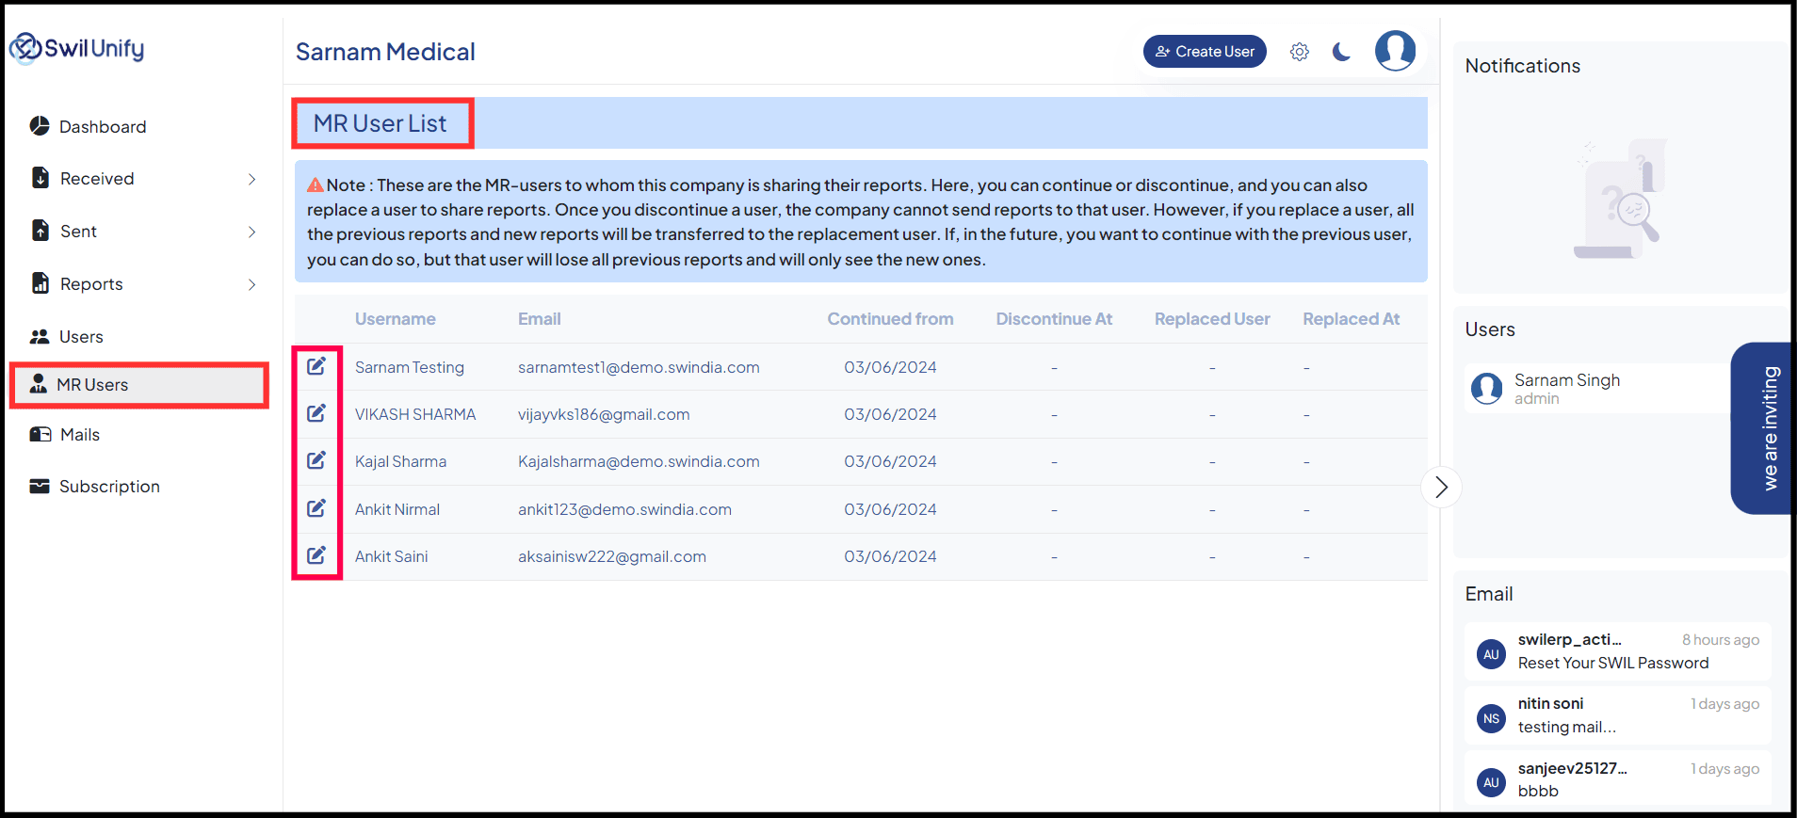This screenshot has width=1797, height=818.
Task: Edit the Ankit Saini user row
Action: [316, 555]
